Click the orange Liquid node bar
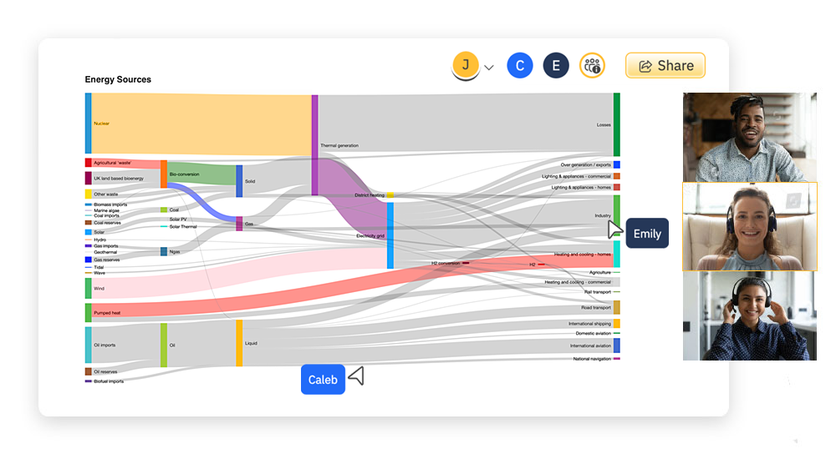Image resolution: width=836 pixels, height=459 pixels. [239, 343]
